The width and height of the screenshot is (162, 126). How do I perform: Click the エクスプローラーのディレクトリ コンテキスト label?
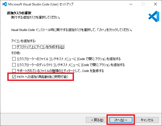(71, 65)
